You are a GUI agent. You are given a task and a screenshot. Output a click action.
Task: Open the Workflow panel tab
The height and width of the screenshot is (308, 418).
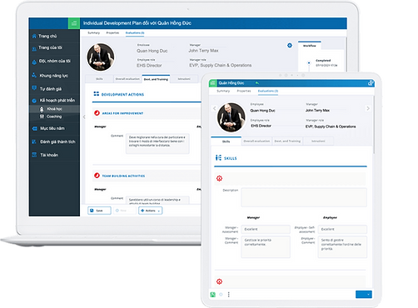[310, 46]
